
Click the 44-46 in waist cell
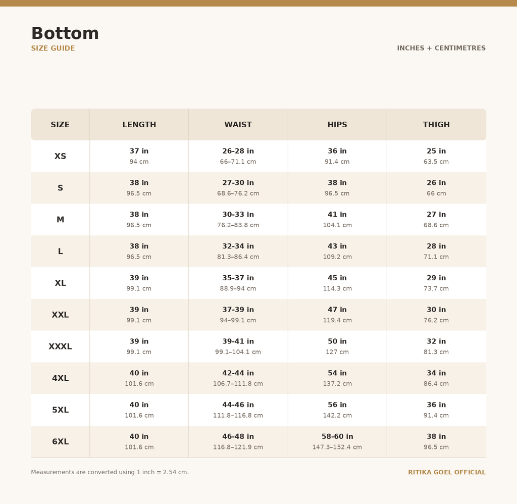point(238,410)
